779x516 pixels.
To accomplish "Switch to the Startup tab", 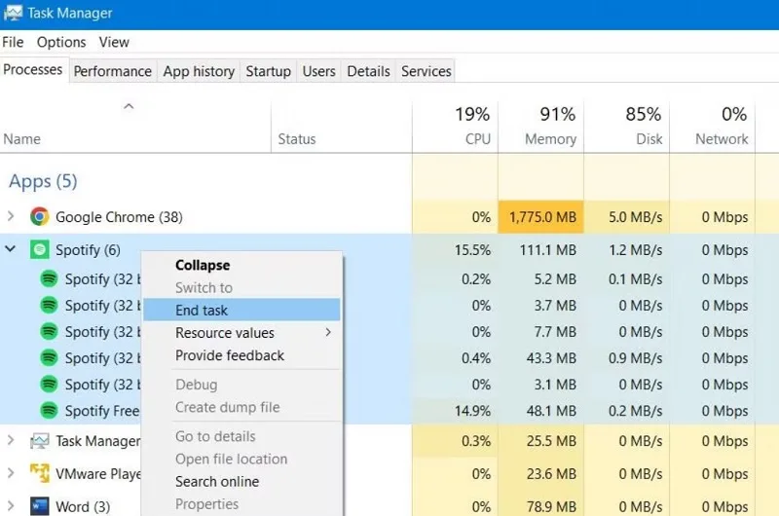I will (269, 71).
